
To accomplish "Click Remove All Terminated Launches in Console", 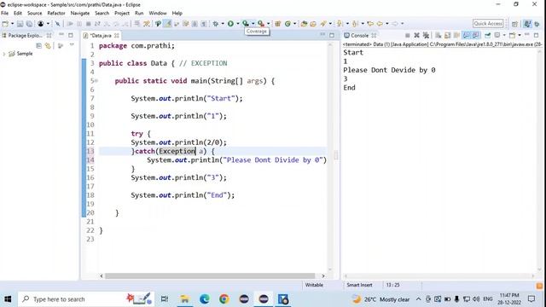I will click(426, 35).
